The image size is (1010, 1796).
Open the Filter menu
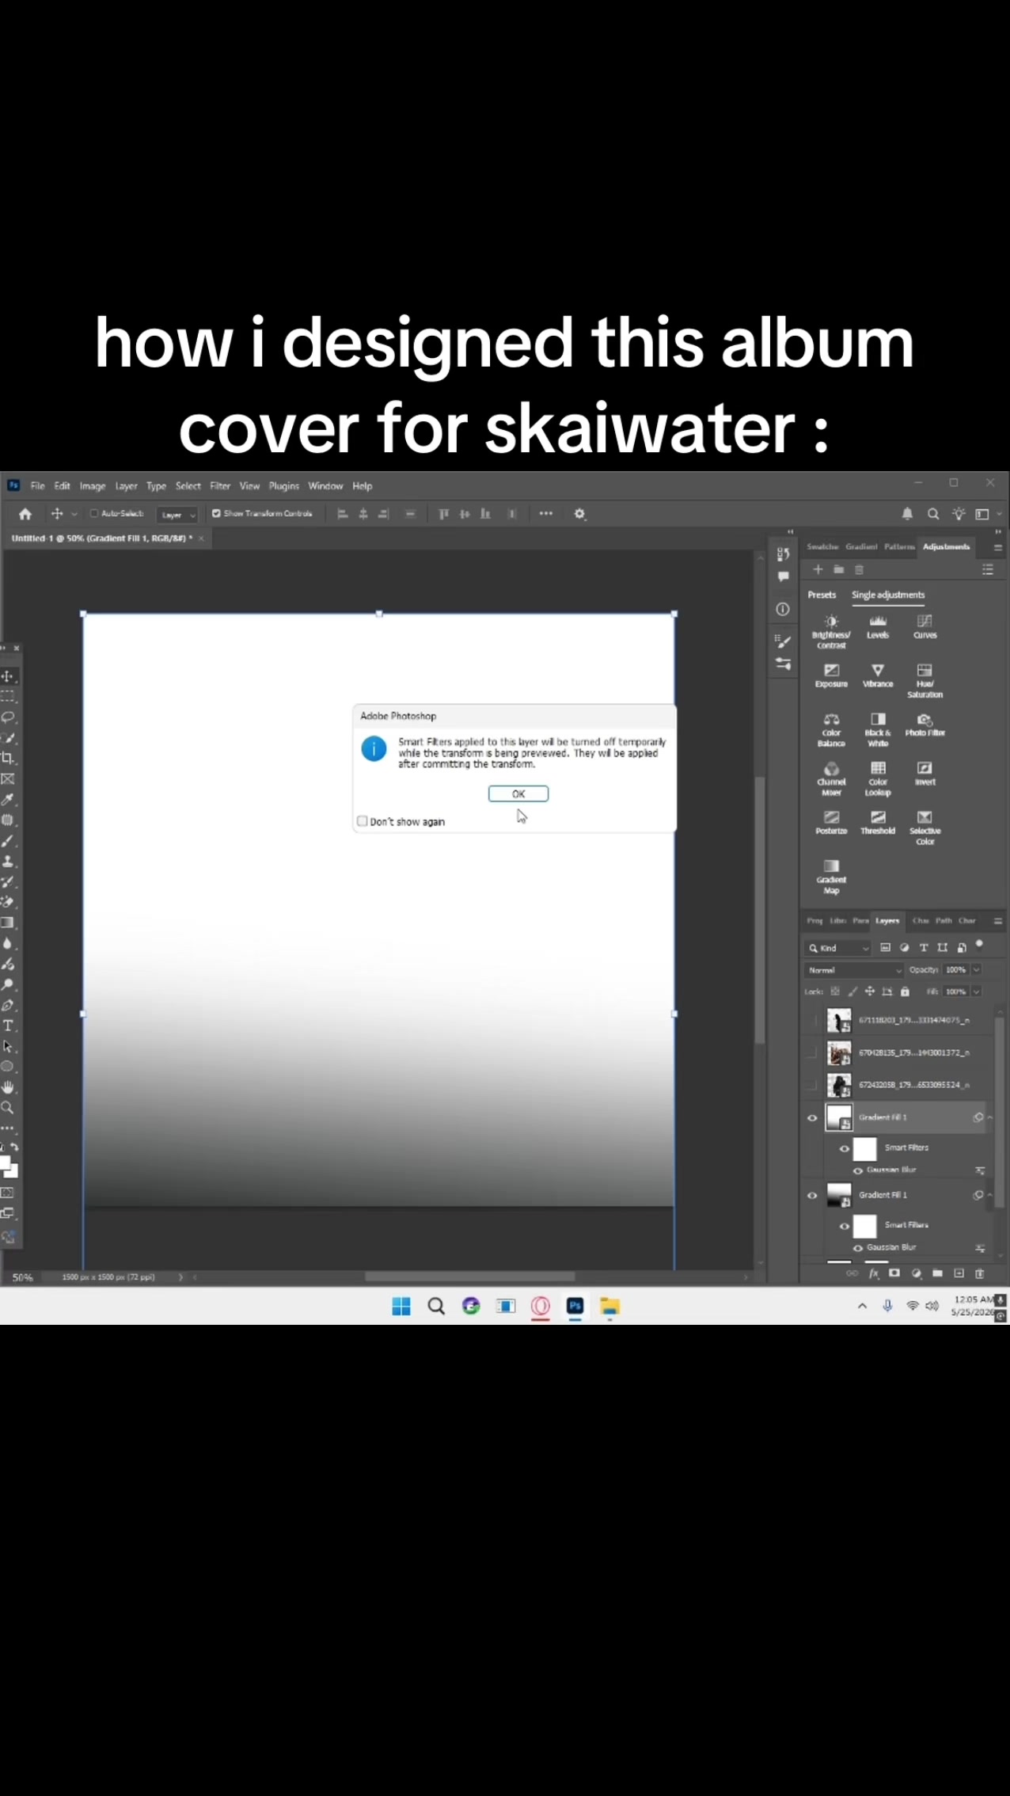point(220,486)
